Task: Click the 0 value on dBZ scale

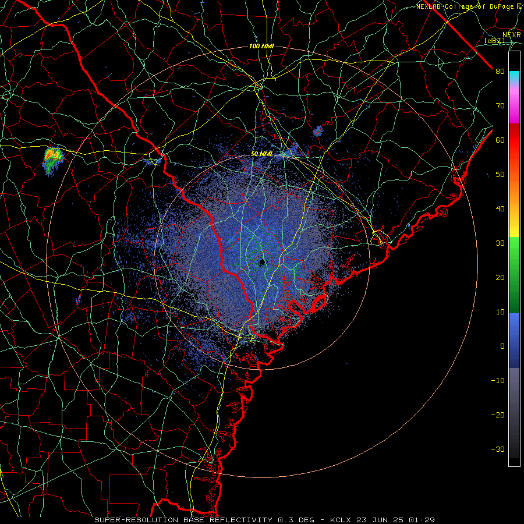Action: point(502,346)
